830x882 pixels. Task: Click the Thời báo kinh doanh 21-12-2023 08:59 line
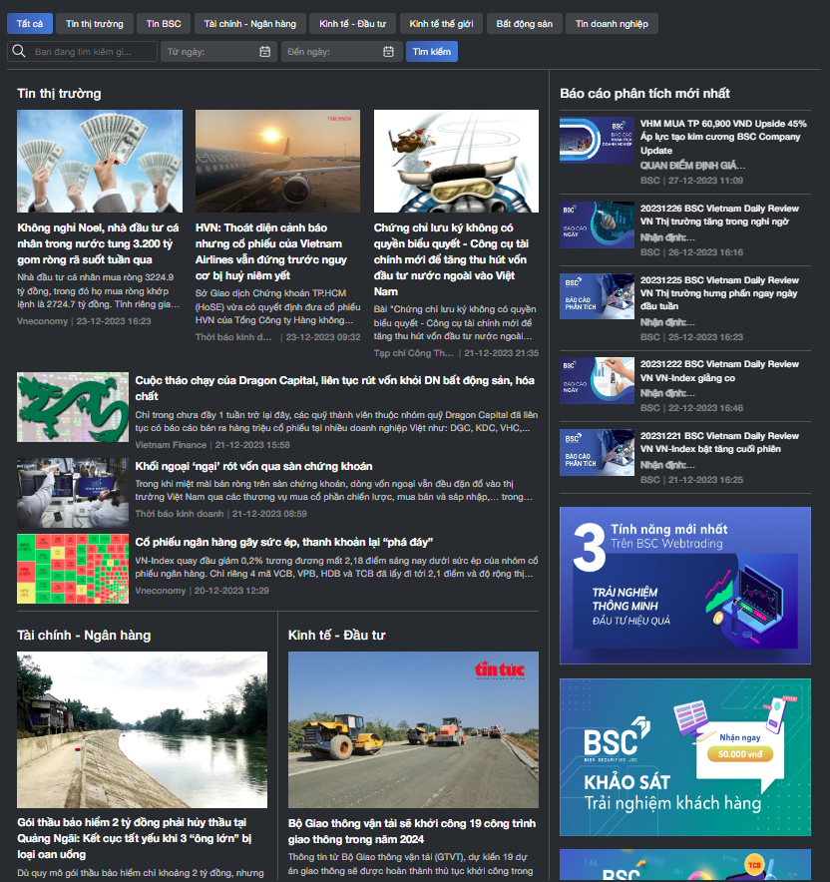(x=220, y=514)
